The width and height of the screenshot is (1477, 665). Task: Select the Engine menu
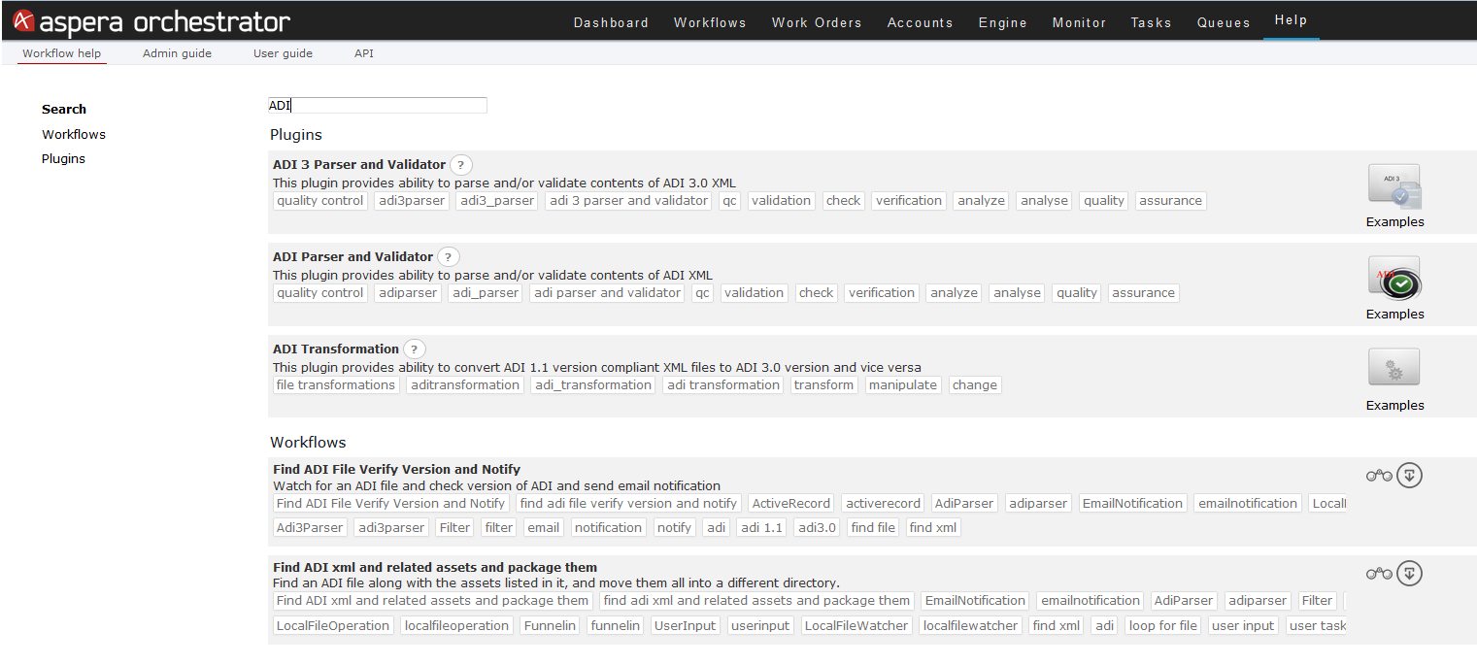coord(1002,22)
